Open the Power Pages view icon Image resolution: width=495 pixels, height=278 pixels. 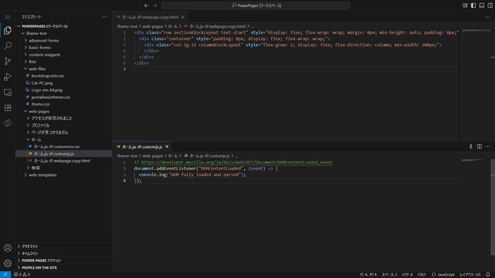tap(8, 123)
